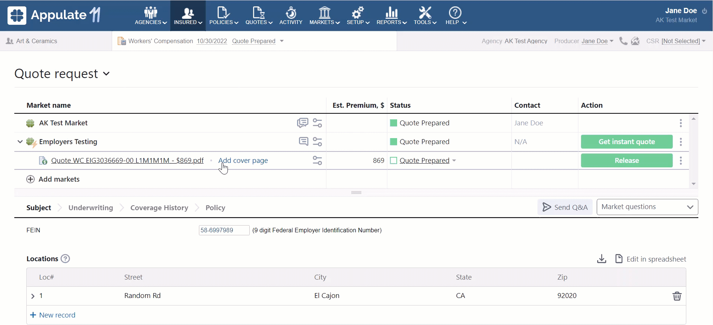
Task: Collapse the Employers Testing market row
Action: 20,141
